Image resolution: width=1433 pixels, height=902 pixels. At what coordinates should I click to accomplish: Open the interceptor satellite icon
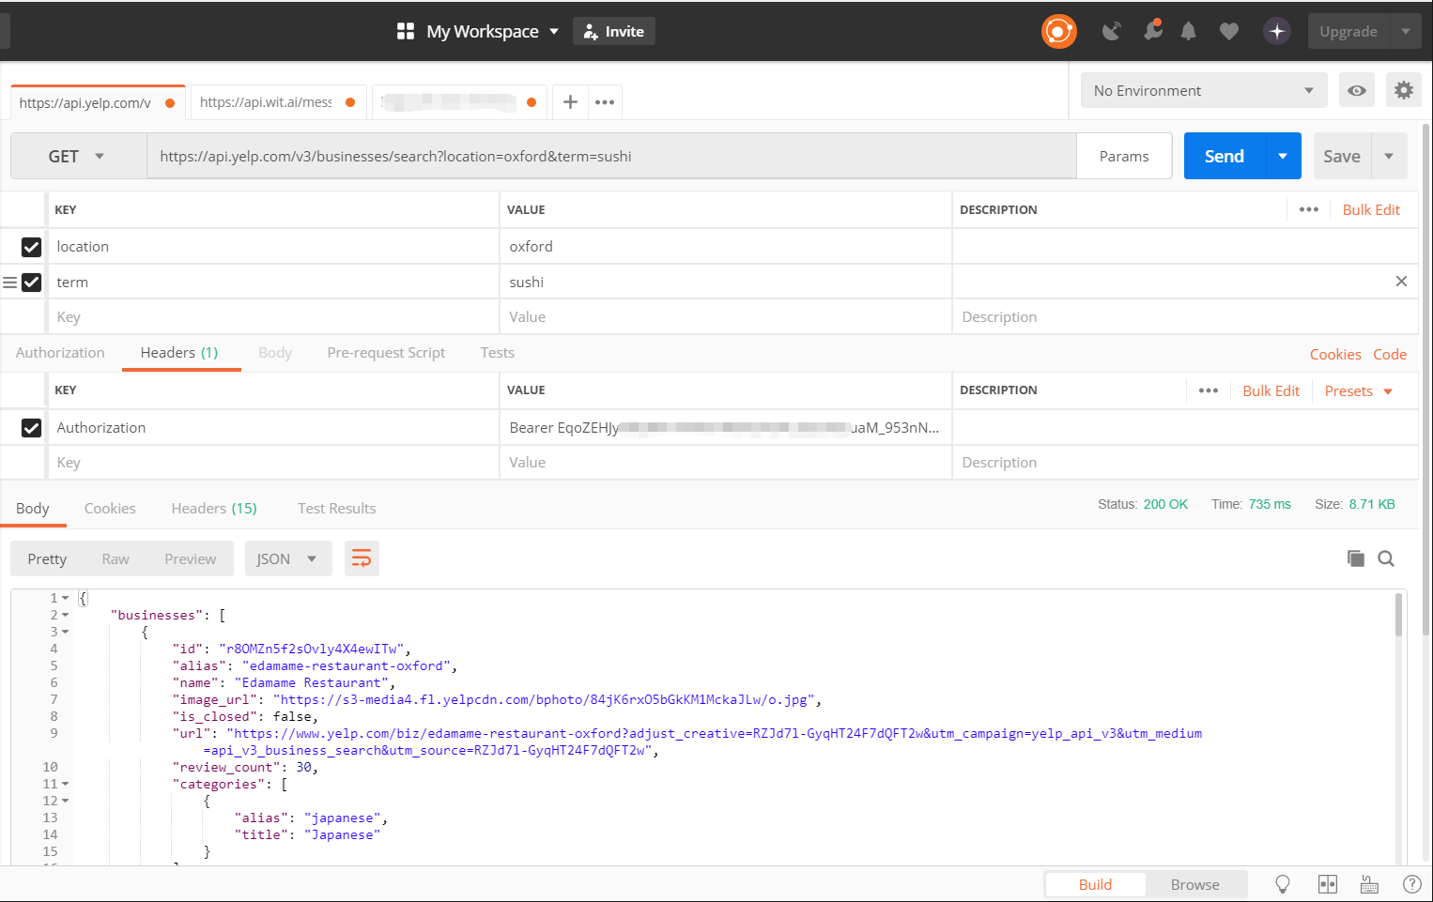(x=1111, y=31)
